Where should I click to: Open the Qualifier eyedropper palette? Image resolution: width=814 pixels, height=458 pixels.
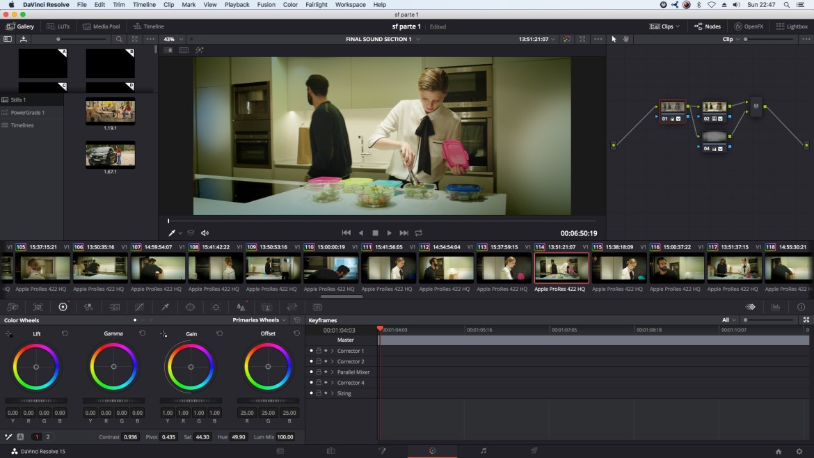coord(165,307)
